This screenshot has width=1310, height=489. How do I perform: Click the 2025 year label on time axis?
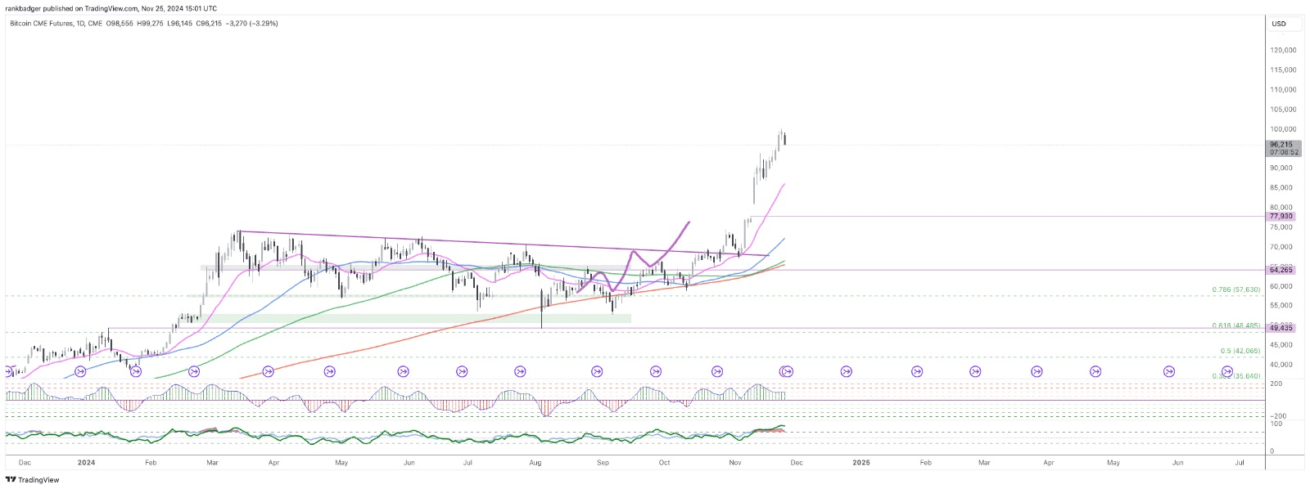point(861,463)
